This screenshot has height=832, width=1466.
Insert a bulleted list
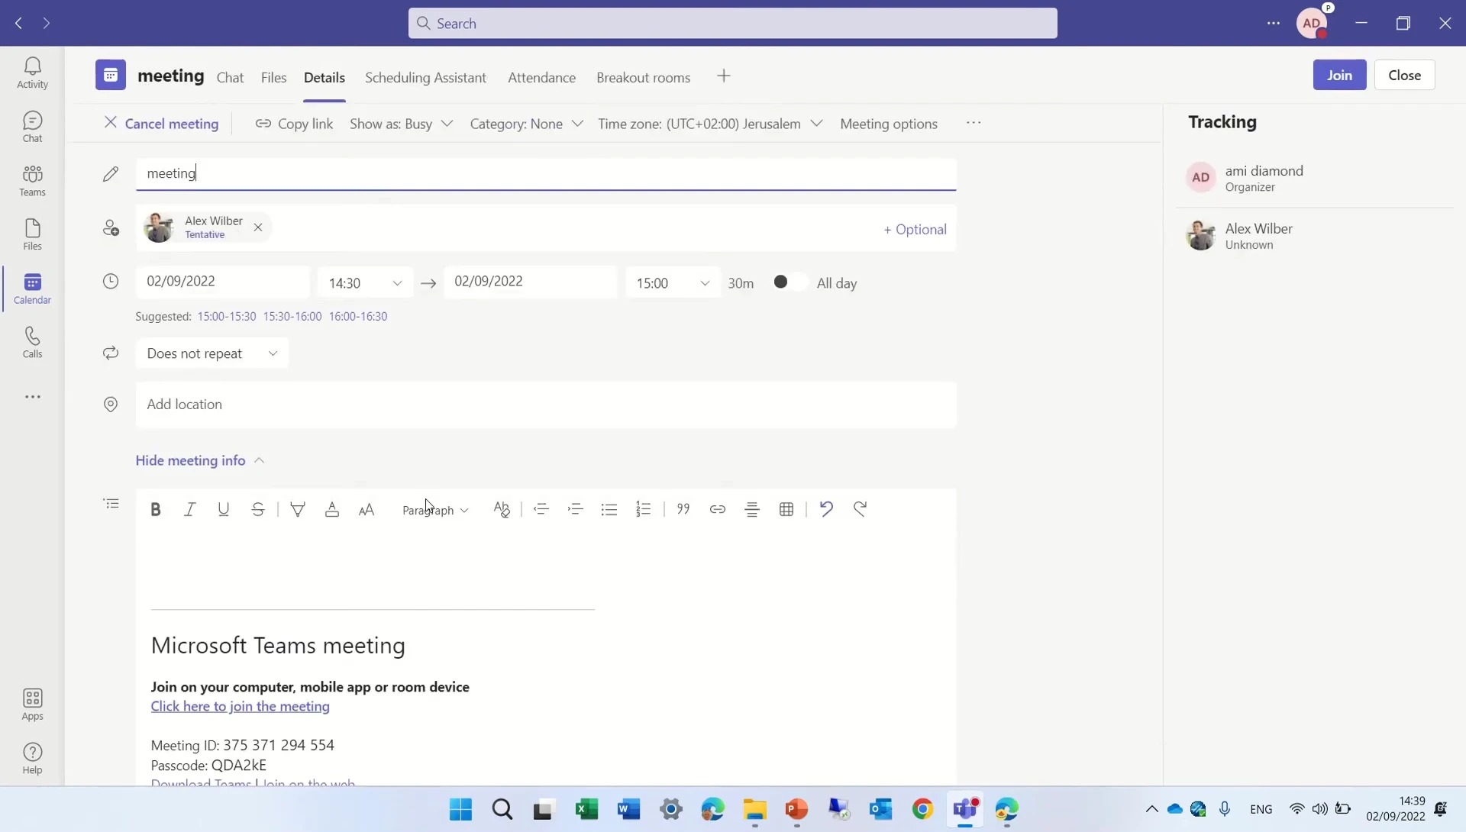(x=609, y=510)
